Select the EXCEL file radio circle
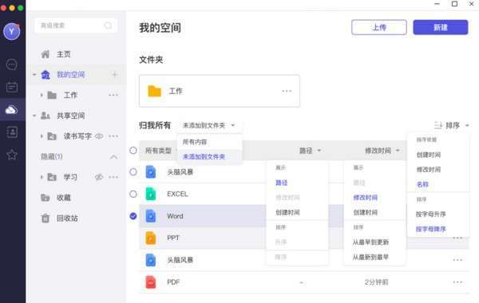This screenshot has width=479, height=303. click(133, 194)
